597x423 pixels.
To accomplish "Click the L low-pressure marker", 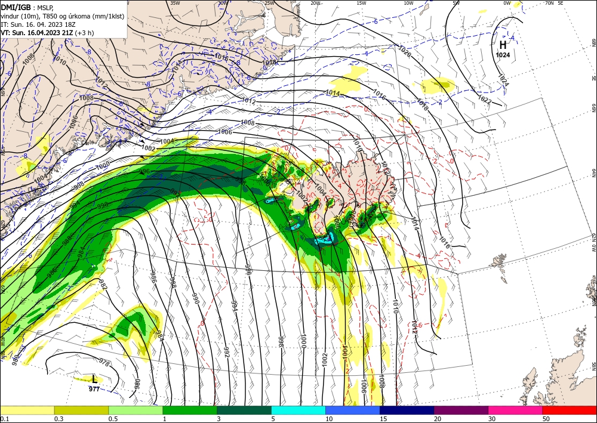I will 94,379.
